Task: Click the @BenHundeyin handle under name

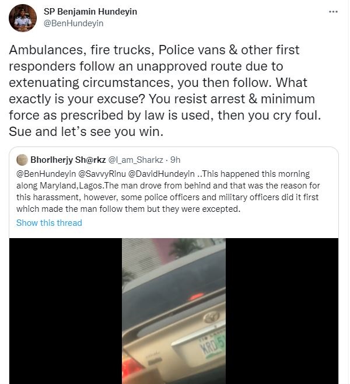Action: tap(73, 23)
